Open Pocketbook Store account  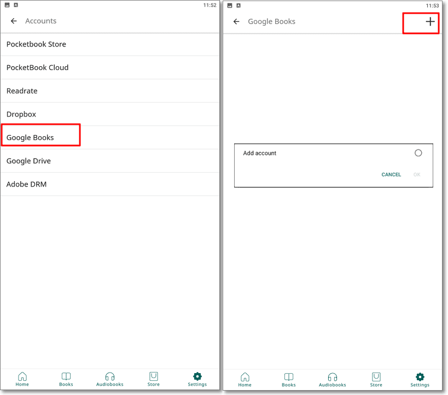click(x=110, y=44)
